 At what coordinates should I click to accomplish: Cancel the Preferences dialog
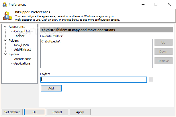tap(57, 112)
